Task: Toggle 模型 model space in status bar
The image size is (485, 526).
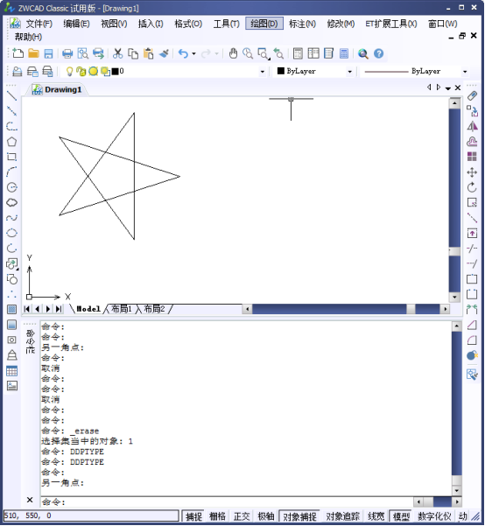Action: coord(401,516)
